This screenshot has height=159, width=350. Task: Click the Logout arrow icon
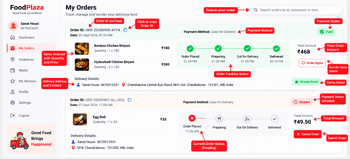13,115
